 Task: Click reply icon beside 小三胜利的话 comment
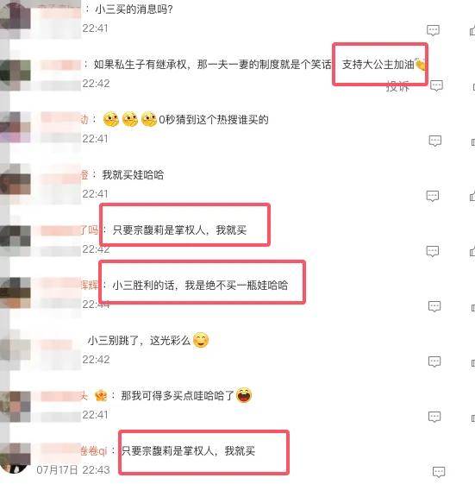pyautogui.click(x=434, y=306)
